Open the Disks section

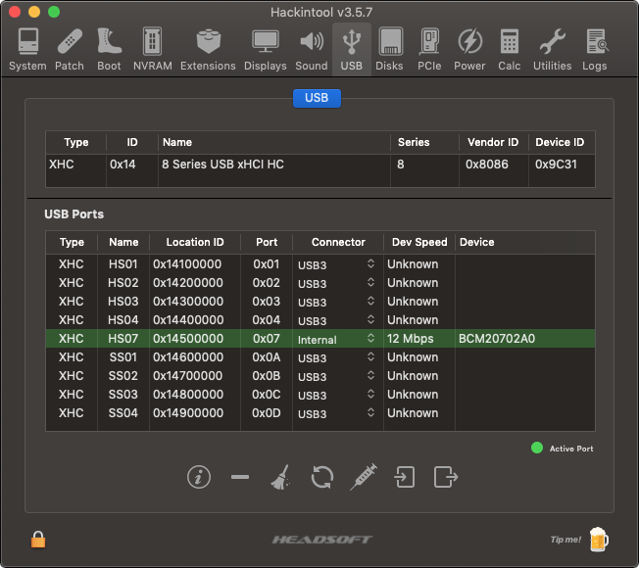389,49
